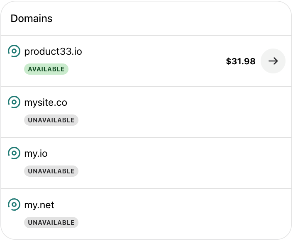The image size is (293, 241).
Task: Click the domain icon beside mysite.co
Action: pyautogui.click(x=14, y=102)
